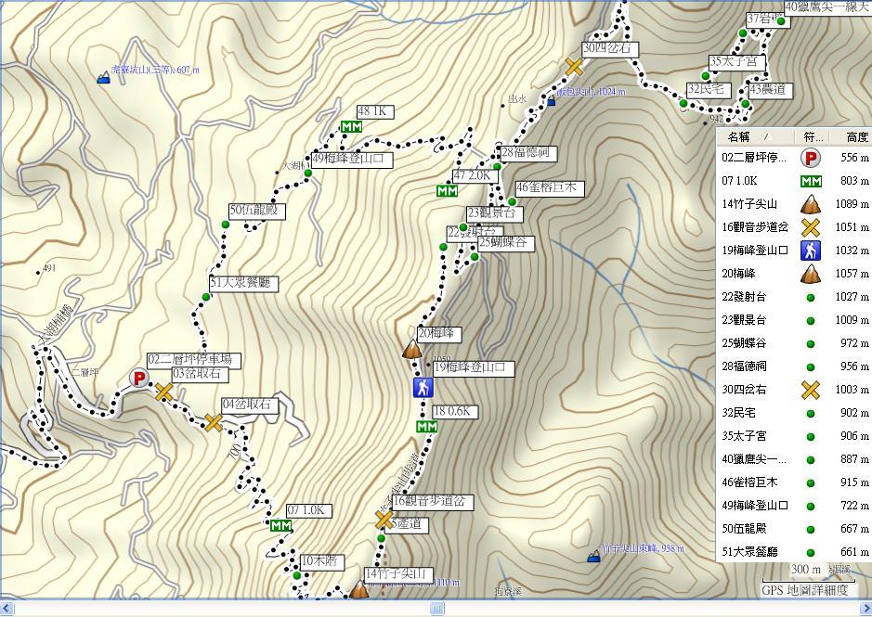
Task: Click the mountain icon at 20梅峰 on map
Action: coord(412,349)
